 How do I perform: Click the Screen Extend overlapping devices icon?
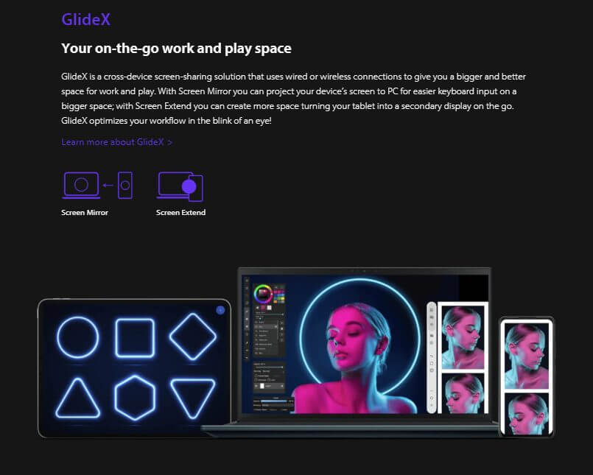(180, 186)
